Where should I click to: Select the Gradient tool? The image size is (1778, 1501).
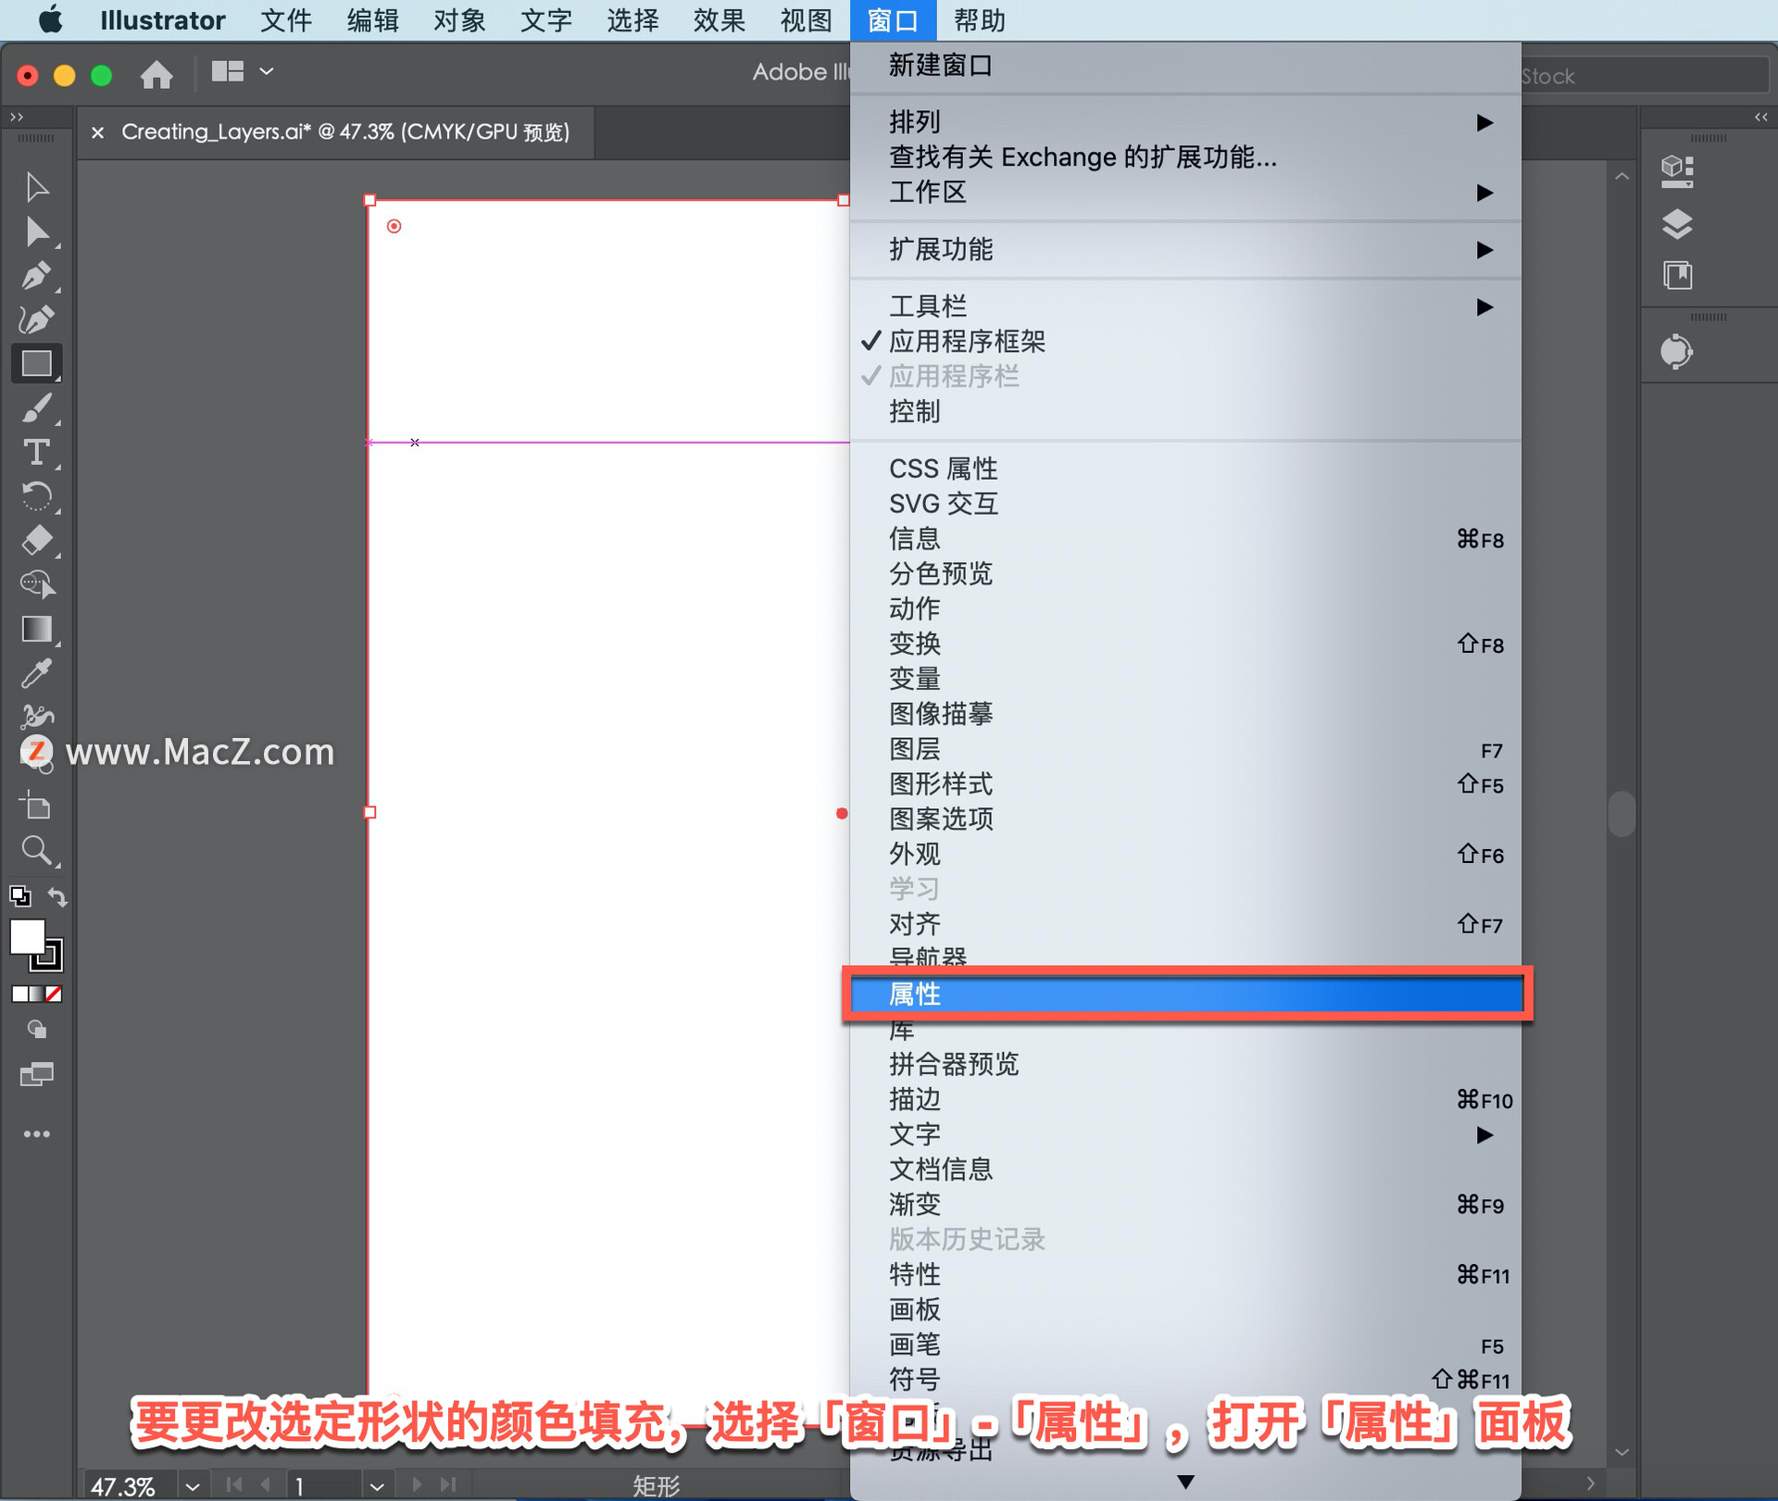[36, 629]
